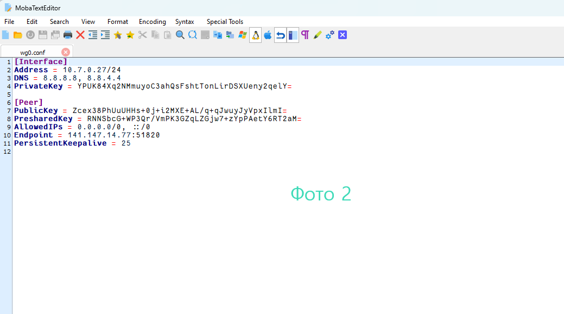Switch to the wg0.conf tab
The image size is (564, 314).
[33, 52]
